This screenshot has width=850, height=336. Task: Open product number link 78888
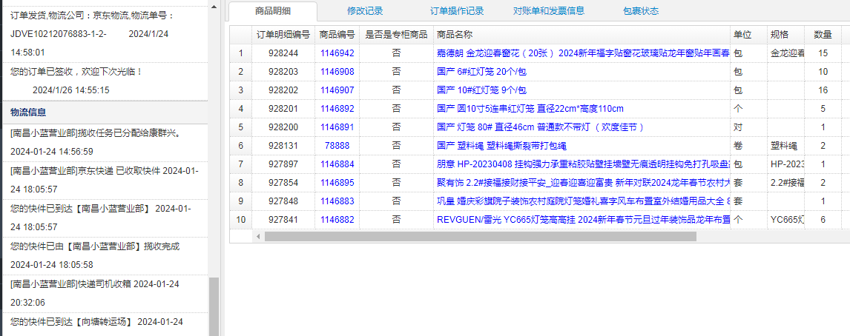click(337, 146)
